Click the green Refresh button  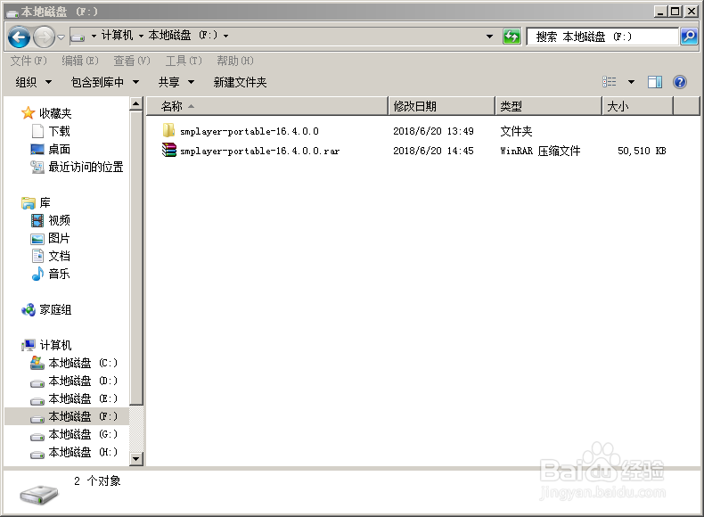512,37
